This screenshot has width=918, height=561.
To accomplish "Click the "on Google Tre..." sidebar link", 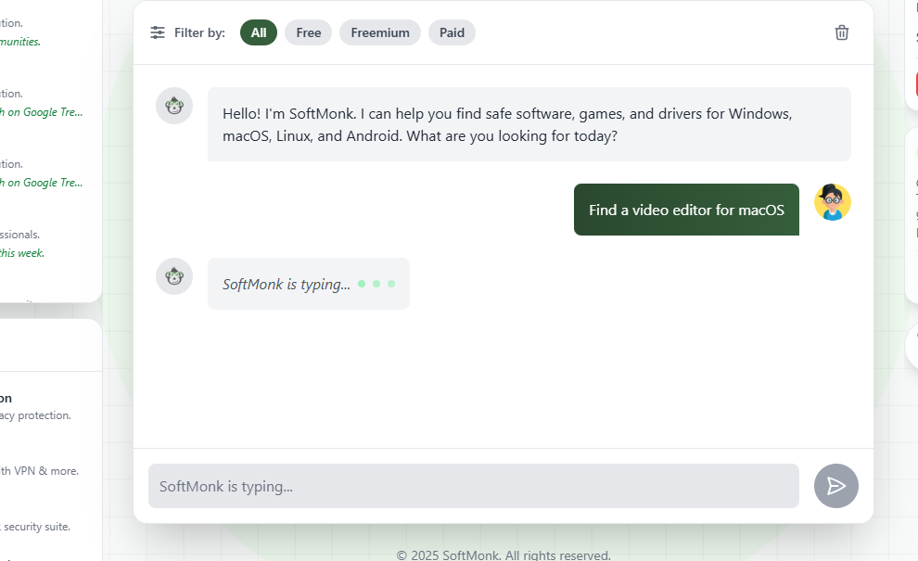I will click(41, 111).
